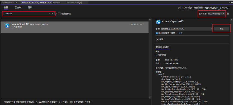Switch to the Main.cs tab
Image resolution: width=233 pixels, height=105 pixels.
pyautogui.click(x=57, y=3)
